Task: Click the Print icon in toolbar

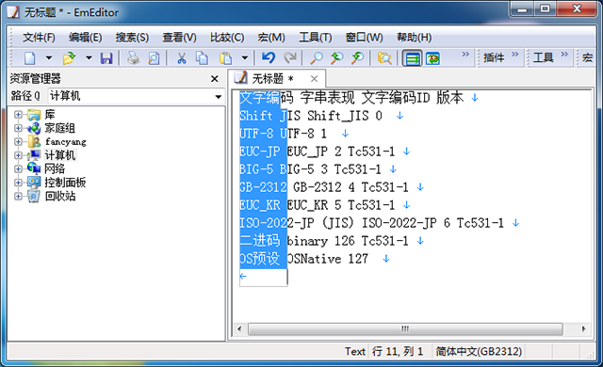Action: pos(133,58)
